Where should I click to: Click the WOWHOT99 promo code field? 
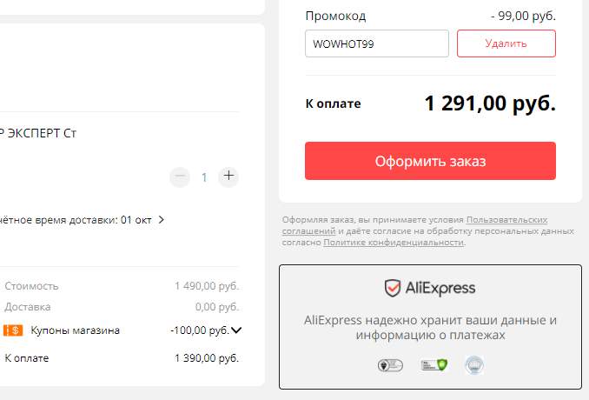[x=377, y=43]
